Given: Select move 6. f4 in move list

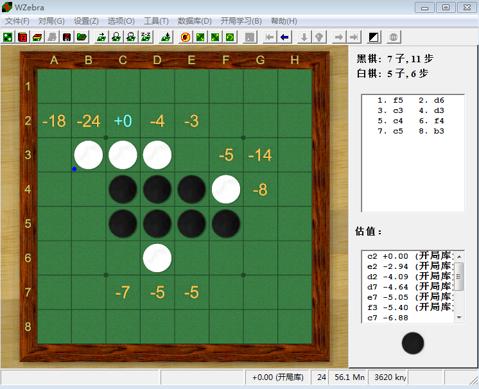Looking at the screenshot, I should click(431, 121).
